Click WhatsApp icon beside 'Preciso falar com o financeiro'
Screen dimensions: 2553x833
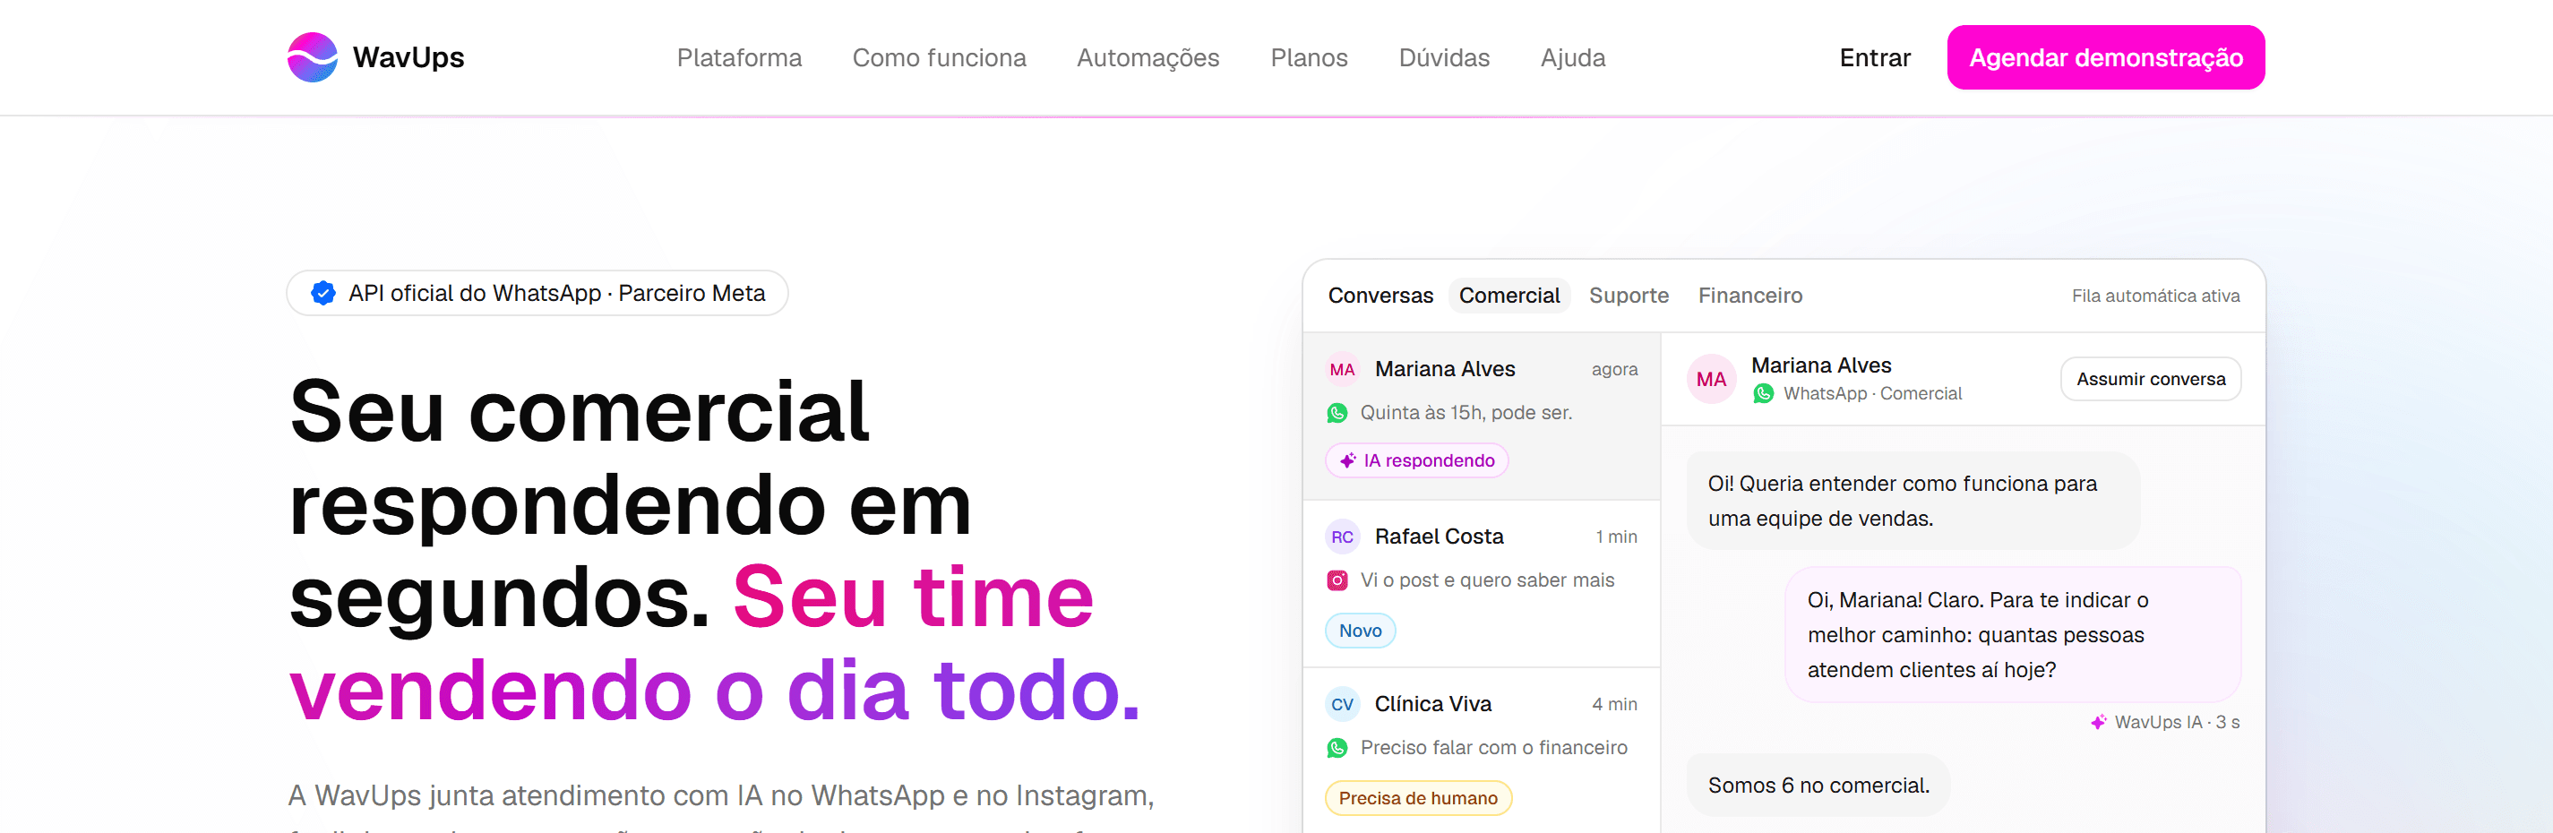point(1337,748)
